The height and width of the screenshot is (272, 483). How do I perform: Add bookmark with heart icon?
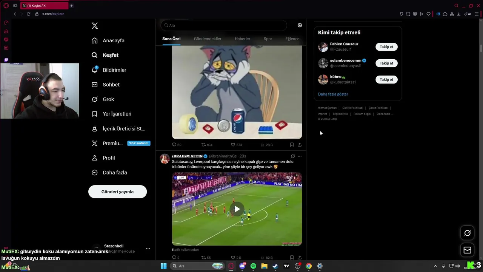point(428,14)
